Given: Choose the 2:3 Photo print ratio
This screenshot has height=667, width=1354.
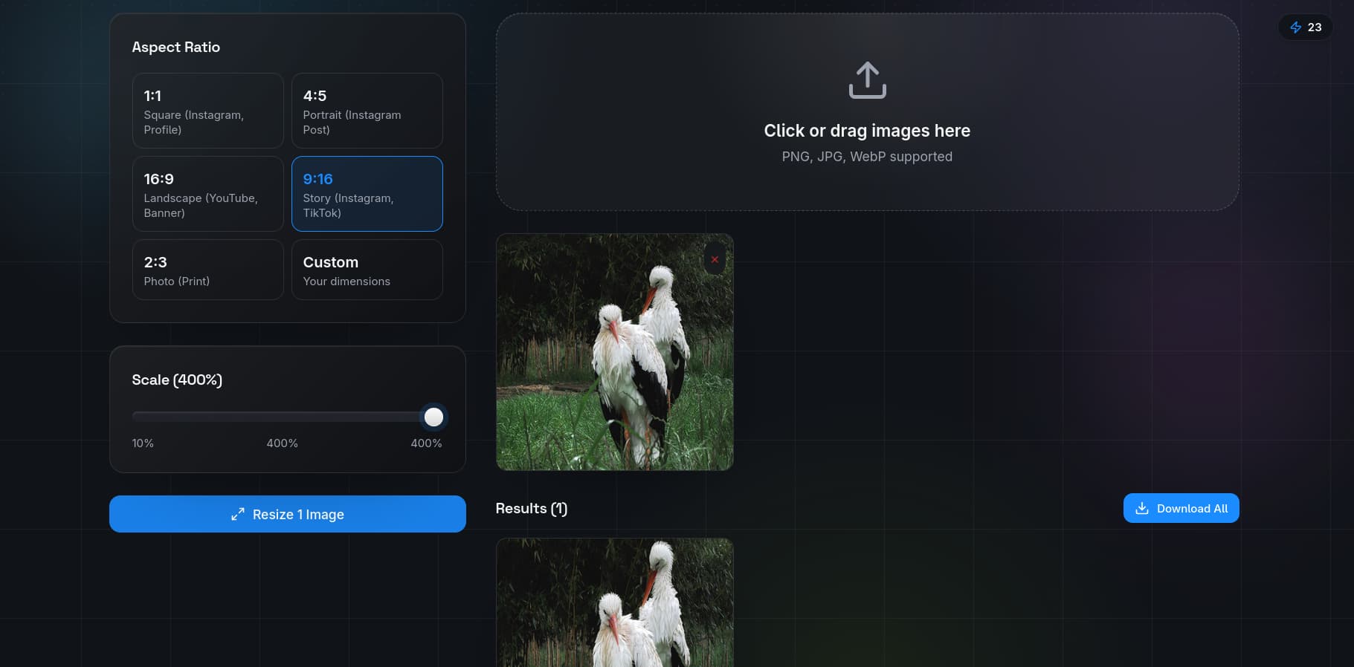Looking at the screenshot, I should [x=207, y=270].
